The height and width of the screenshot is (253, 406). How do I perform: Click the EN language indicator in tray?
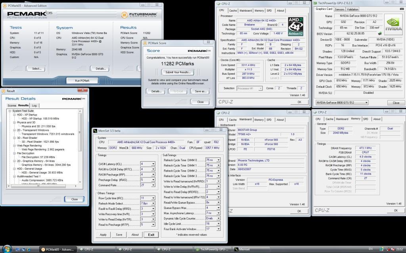[371, 249]
